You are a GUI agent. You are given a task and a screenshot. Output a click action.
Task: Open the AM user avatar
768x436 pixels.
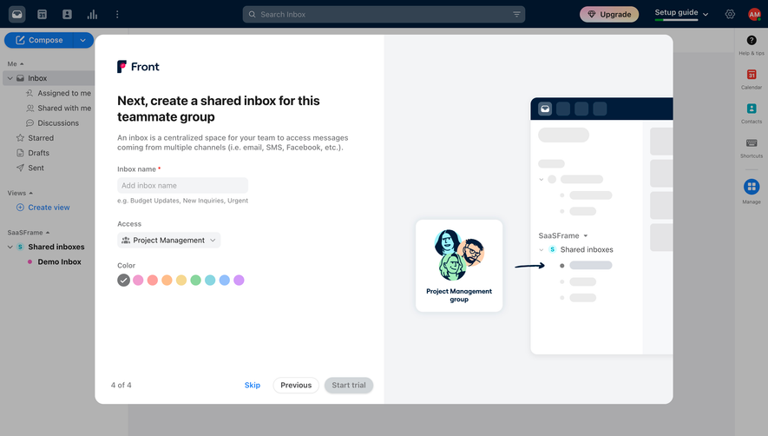pyautogui.click(x=754, y=14)
